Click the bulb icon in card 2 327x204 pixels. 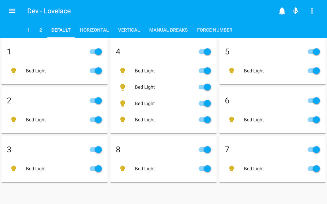click(14, 120)
